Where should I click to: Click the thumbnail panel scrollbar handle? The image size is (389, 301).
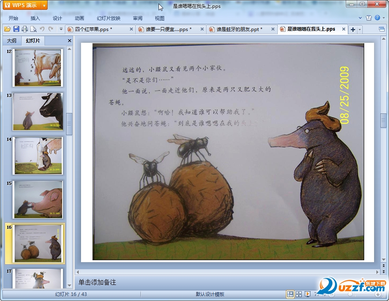click(x=70, y=124)
